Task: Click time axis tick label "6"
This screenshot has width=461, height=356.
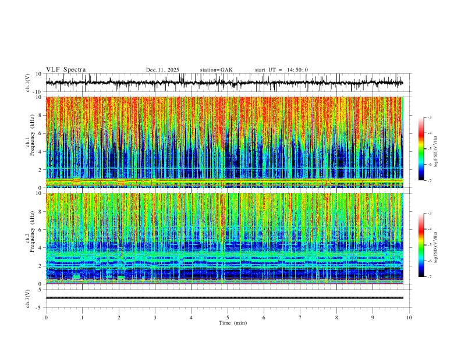Action: (x=264, y=318)
